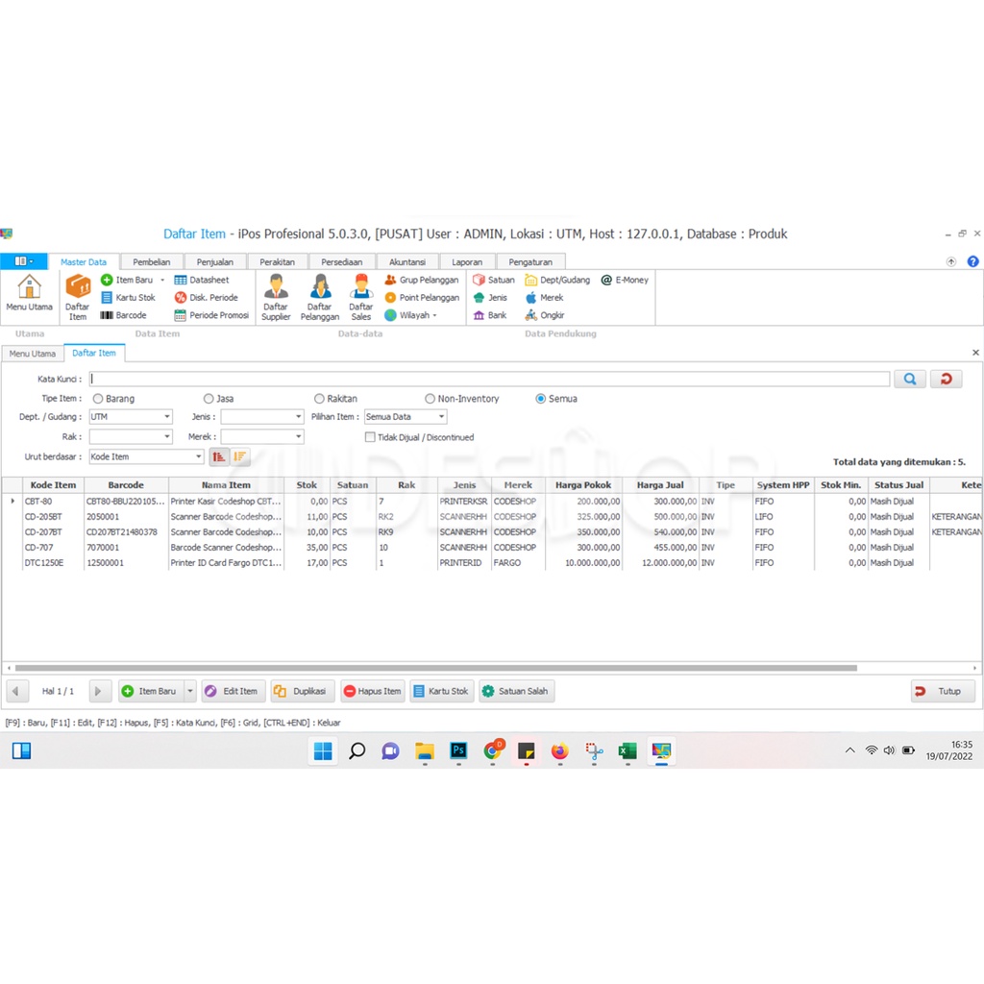Expand the Dept. / Gudang dropdown

(x=167, y=417)
